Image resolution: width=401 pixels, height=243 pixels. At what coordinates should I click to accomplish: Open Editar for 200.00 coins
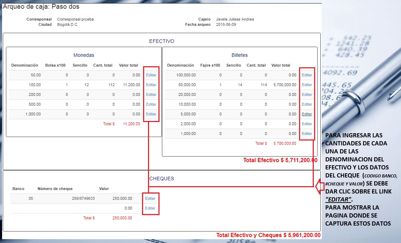tap(151, 94)
